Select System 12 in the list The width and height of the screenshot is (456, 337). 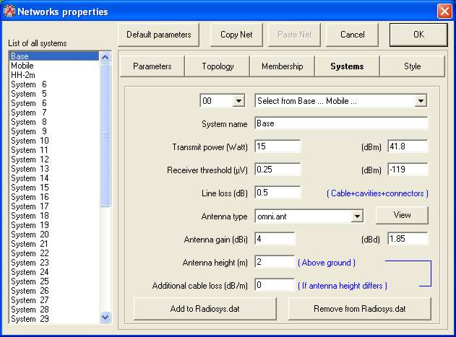[54, 159]
